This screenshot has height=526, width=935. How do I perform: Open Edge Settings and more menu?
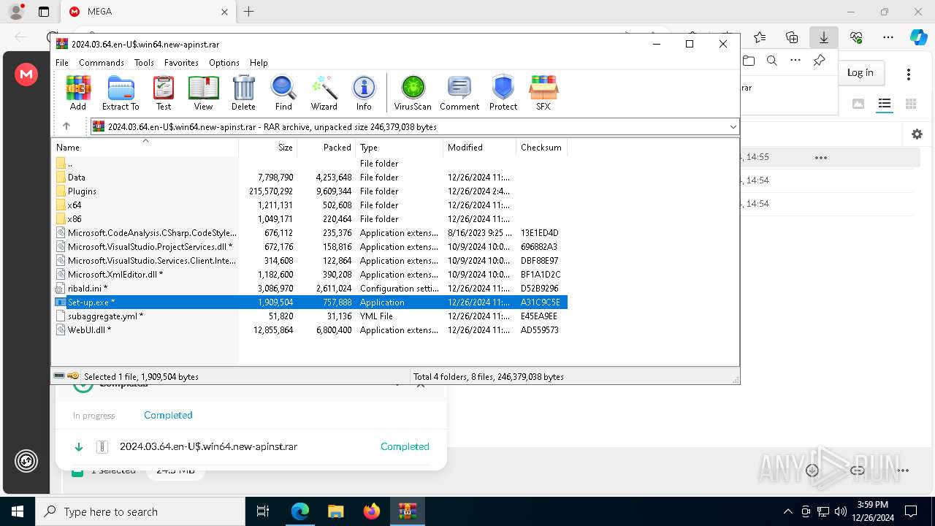(x=888, y=37)
